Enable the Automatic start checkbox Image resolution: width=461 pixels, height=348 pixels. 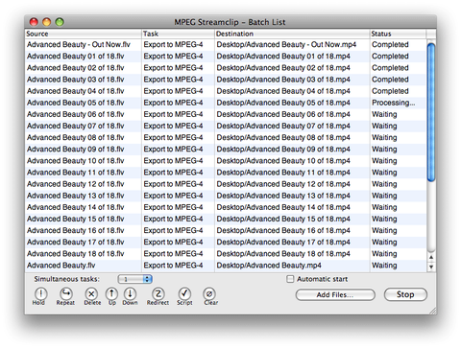[290, 279]
